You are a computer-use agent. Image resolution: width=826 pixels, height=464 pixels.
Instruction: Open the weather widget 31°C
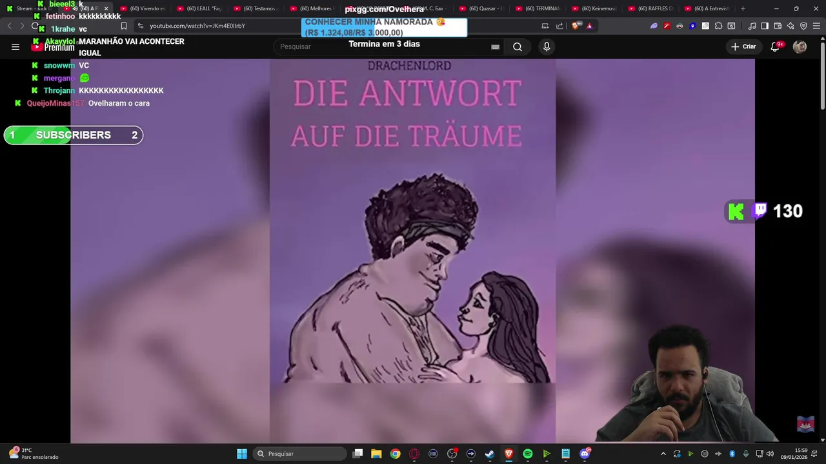pos(35,454)
